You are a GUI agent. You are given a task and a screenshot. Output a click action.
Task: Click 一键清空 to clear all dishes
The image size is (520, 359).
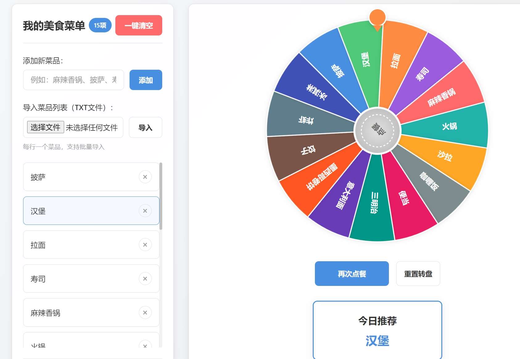click(x=138, y=26)
